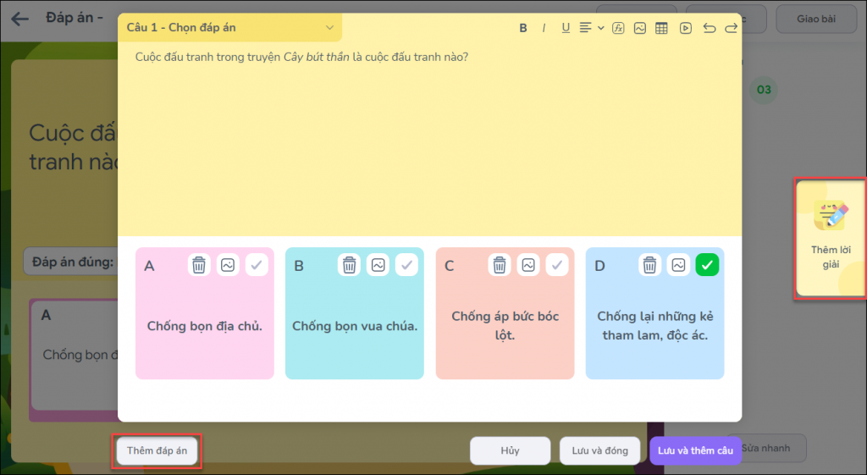Viewport: 867px width, 475px height.
Task: Click the 'Thêm đáp án' button
Action: point(157,450)
